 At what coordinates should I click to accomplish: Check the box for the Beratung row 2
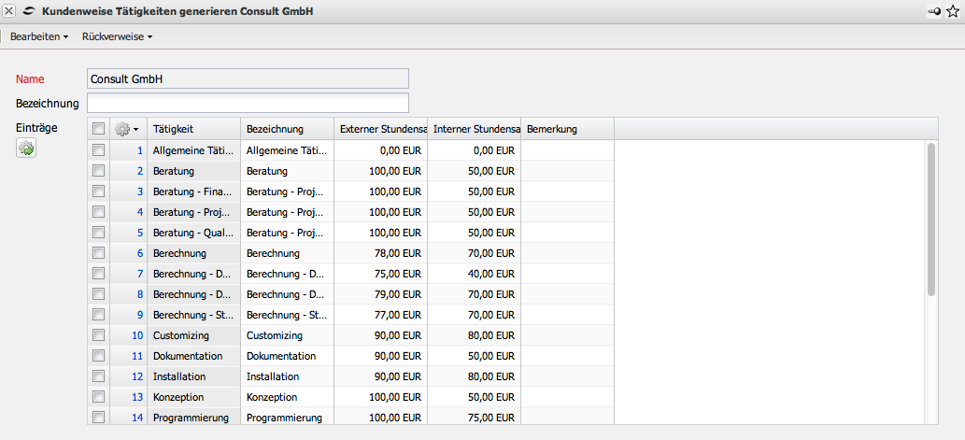[x=99, y=171]
